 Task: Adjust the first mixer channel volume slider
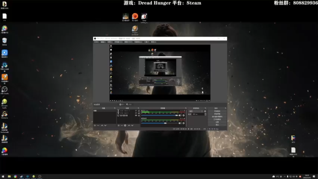pyautogui.click(x=159, y=115)
